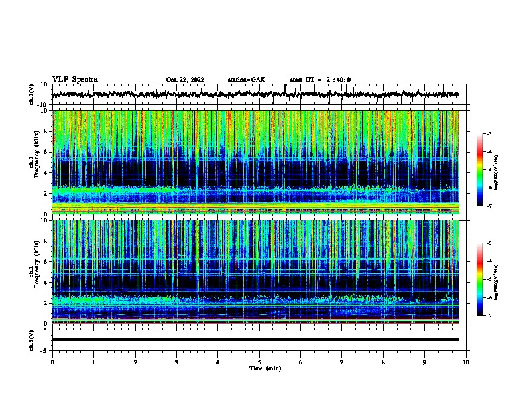Click the date 'Oct. 22, 2022'
This screenshot has width=525, height=406.
185,80
